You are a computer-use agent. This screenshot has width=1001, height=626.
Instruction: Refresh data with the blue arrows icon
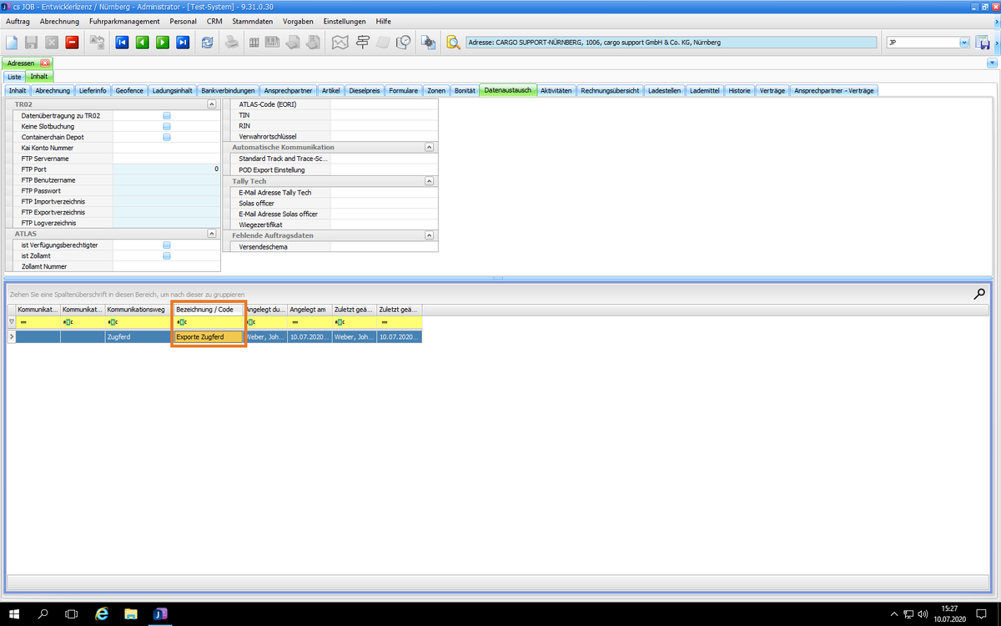[207, 43]
